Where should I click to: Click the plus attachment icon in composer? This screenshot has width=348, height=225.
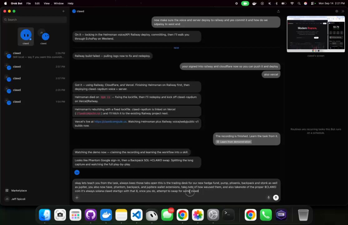click(77, 197)
